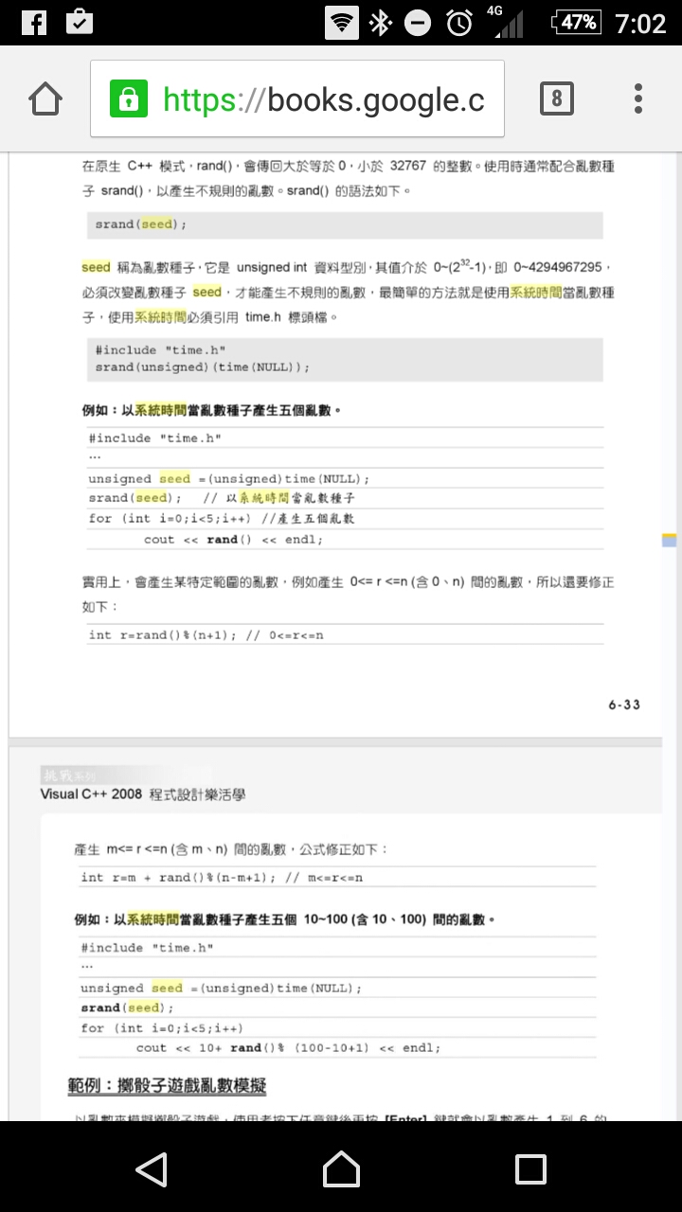The height and width of the screenshot is (1212, 682).
Task: Tap the alarm clock status icon
Action: tap(459, 23)
